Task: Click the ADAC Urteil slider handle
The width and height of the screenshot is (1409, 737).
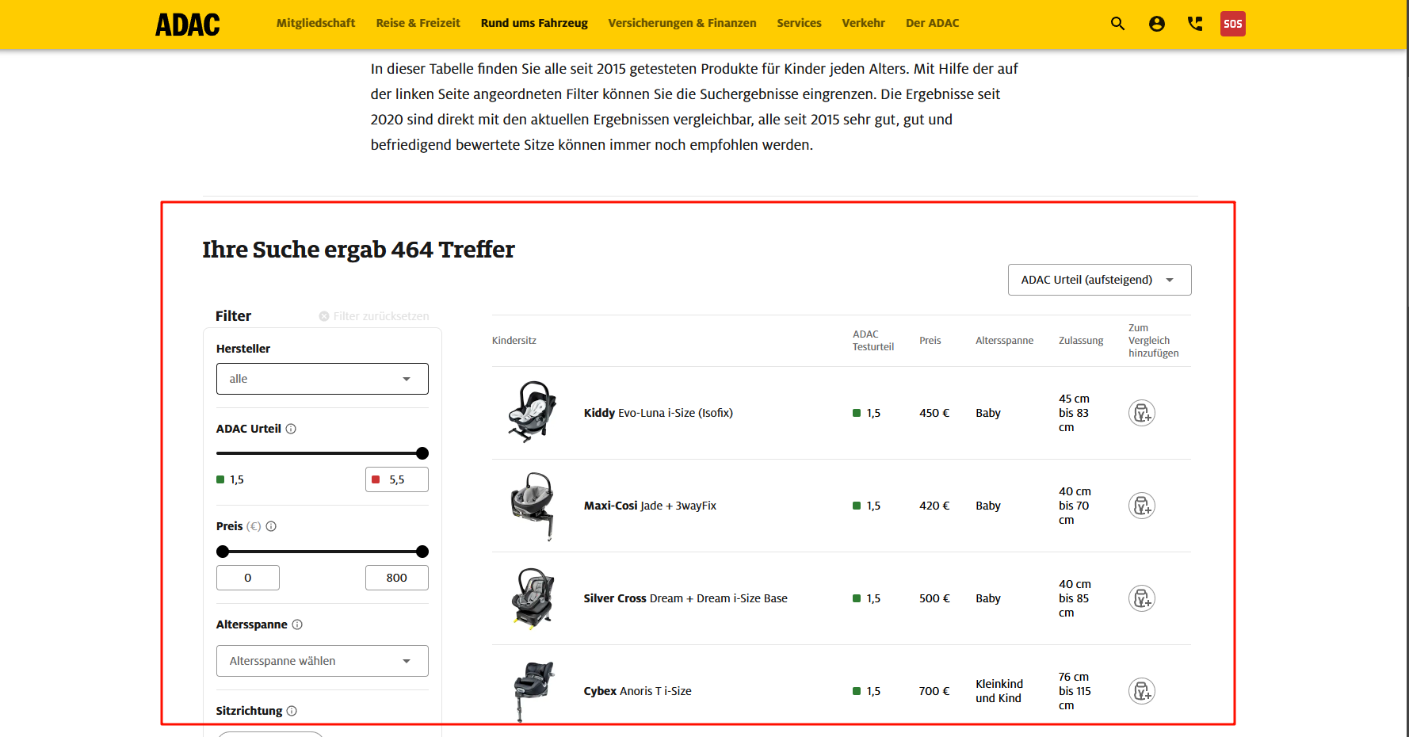Action: click(422, 453)
